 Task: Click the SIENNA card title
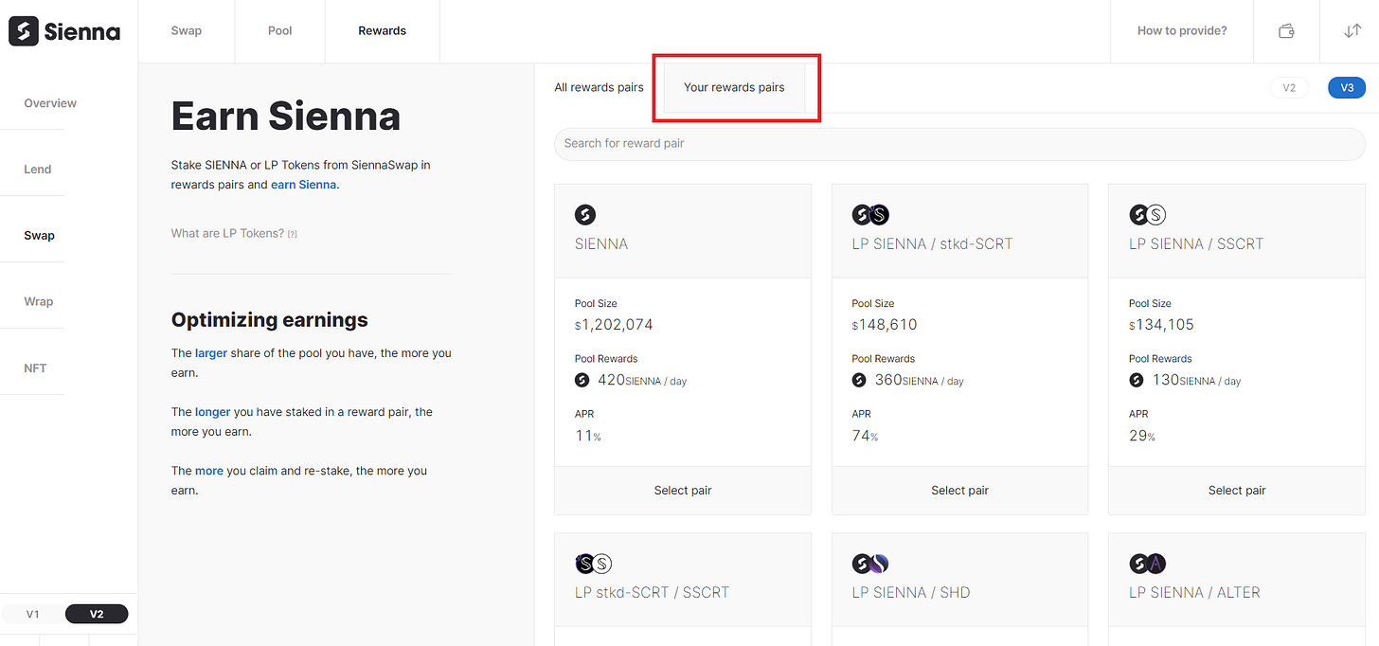pos(601,243)
